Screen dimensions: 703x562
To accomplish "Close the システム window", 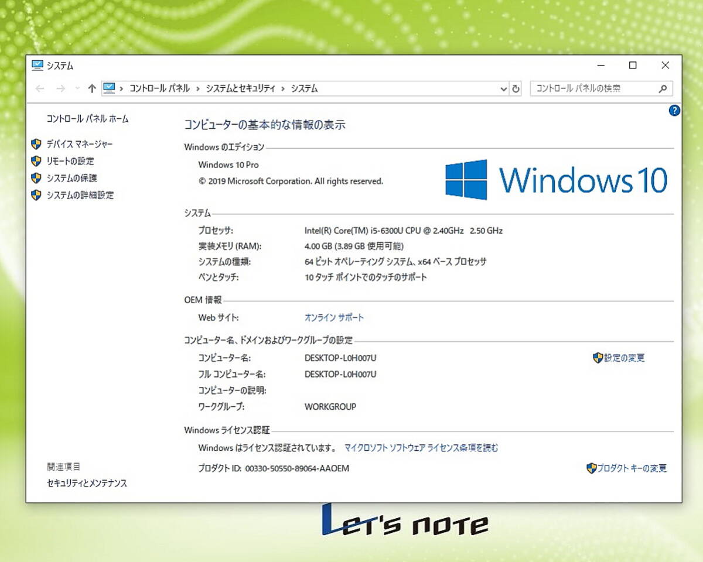I will point(666,66).
